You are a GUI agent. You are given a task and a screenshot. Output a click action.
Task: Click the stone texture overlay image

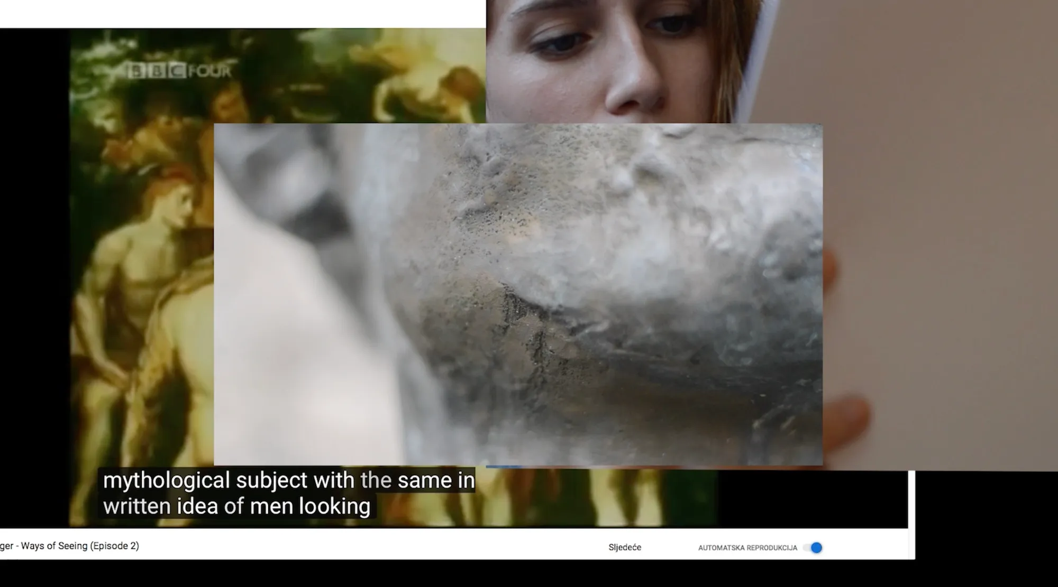518,294
